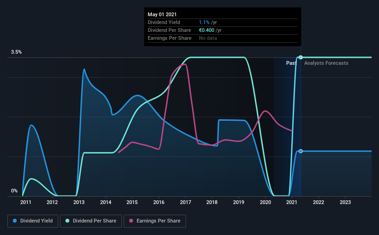Toggle the Dividend Yield legend series
This screenshot has width=379, height=235.
click(33, 221)
